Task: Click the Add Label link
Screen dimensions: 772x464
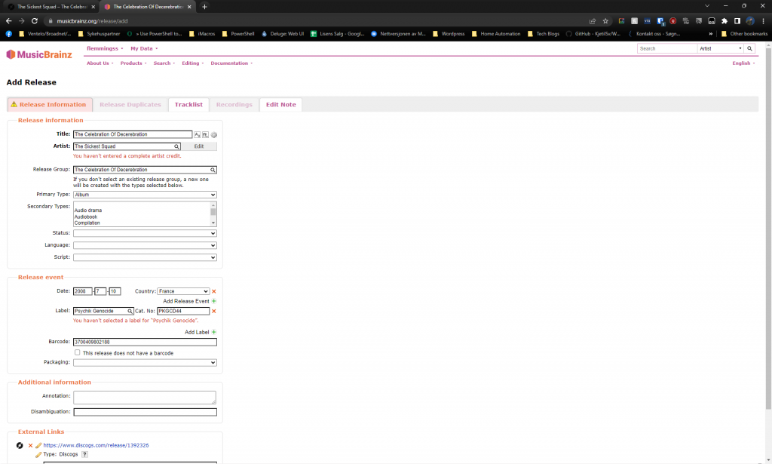Action: click(197, 332)
